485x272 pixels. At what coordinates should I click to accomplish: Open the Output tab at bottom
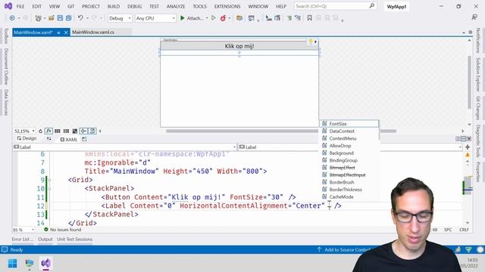tap(45, 239)
